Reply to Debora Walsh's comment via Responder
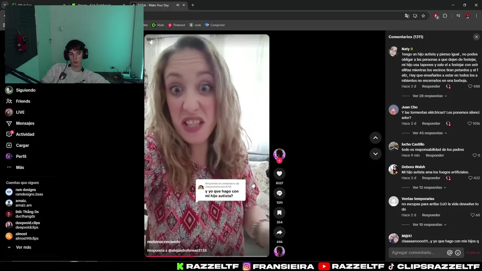The width and height of the screenshot is (482, 271). point(431,178)
